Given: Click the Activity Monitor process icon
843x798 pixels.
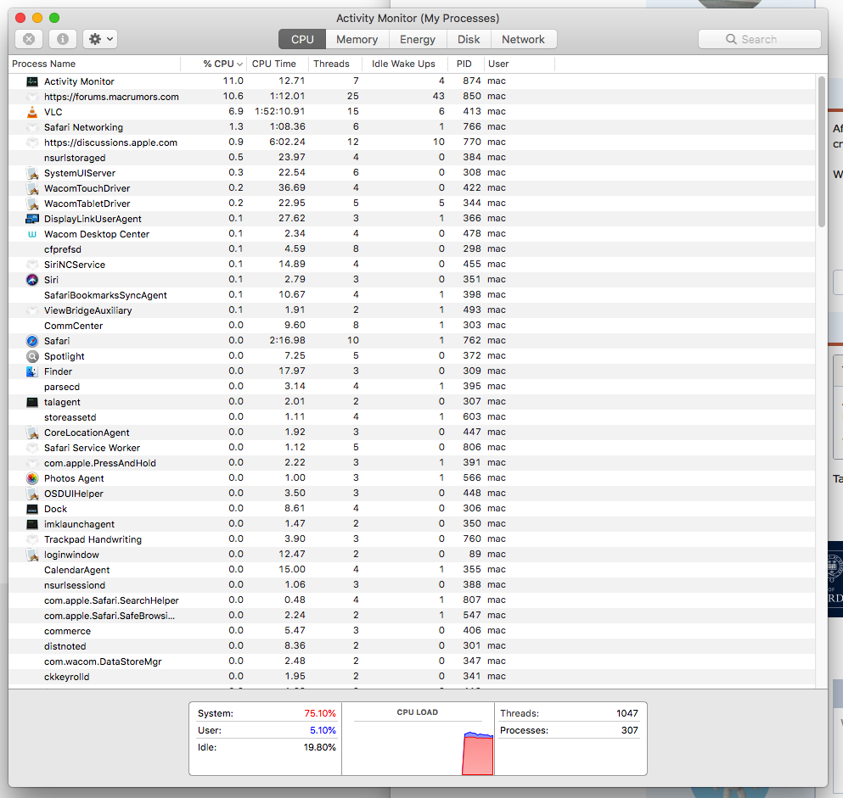Looking at the screenshot, I should (32, 81).
